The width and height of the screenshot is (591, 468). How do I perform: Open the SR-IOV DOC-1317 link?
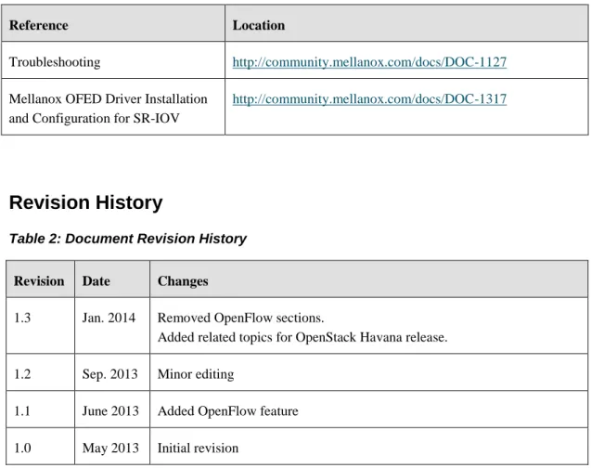369,99
